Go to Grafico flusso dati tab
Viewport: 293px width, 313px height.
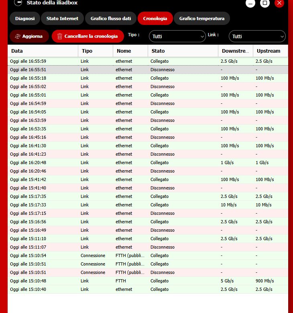pos(111,18)
